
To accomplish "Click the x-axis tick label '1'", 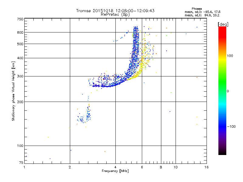I will point(24,167).
